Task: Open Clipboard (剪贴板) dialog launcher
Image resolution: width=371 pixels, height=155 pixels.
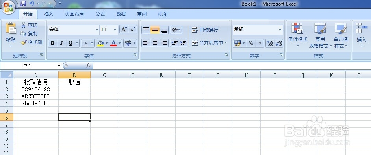Action: coord(42,55)
